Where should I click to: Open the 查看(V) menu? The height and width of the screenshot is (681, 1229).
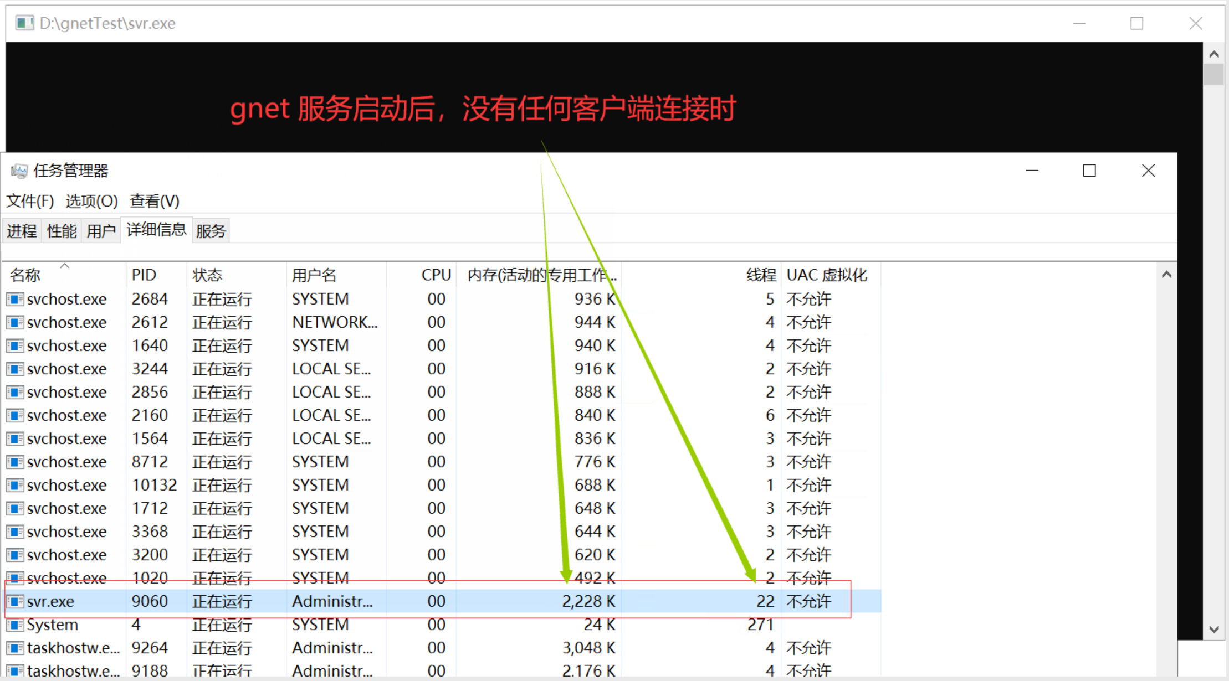point(153,200)
